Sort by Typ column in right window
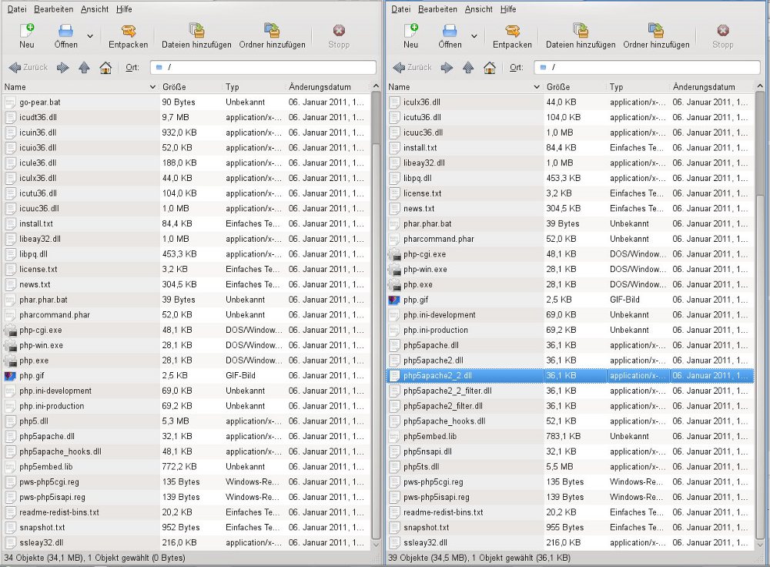The image size is (770, 567). [638, 87]
